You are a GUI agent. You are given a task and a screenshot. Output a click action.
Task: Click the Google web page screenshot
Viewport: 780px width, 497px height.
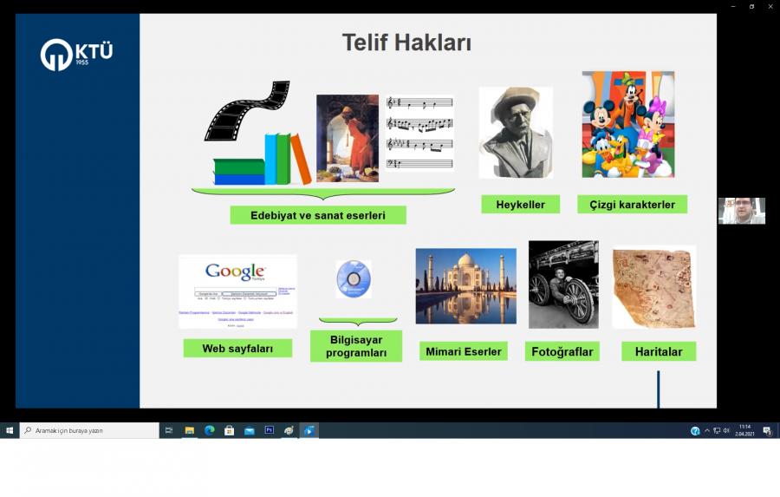point(237,291)
